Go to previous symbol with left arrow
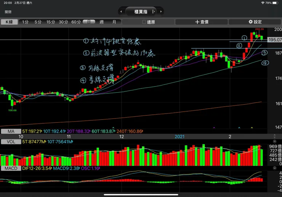 (x=121, y=11)
